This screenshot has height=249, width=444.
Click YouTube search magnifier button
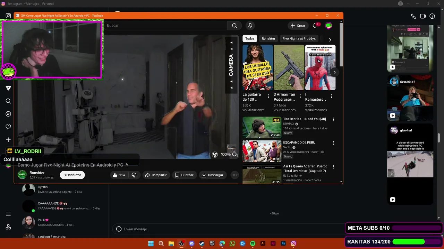click(x=234, y=26)
